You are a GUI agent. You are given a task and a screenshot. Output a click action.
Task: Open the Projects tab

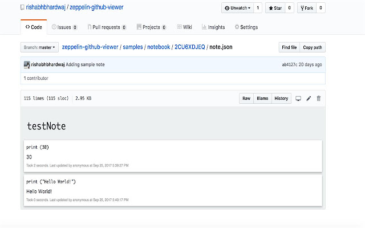152,27
